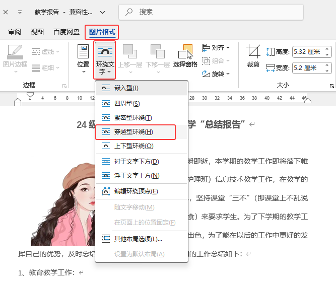Image resolution: width=336 pixels, height=284 pixels.
Task: Open the Customize Quick Access Toolbar dropdown
Action: [x=20, y=12]
